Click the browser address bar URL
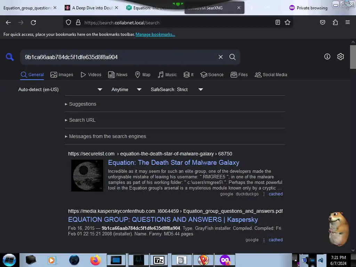Screen dimensions: 356x267 tap(122, 23)
